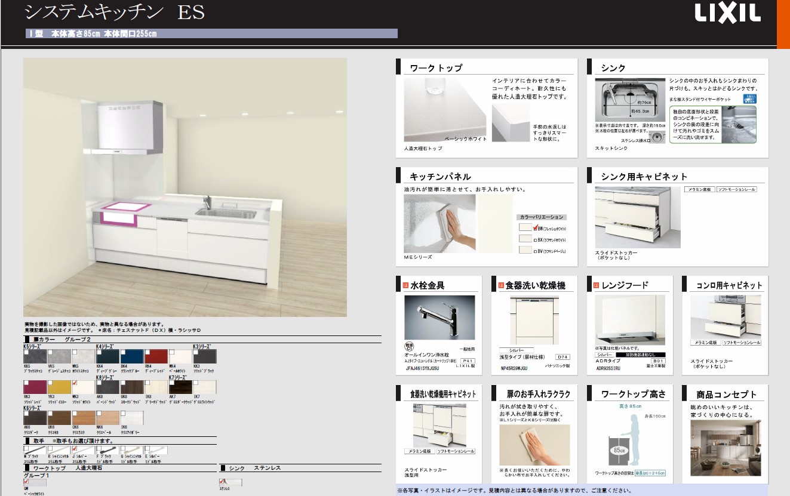Pick the RK3 ソリッドレッド swatch

coord(35,387)
